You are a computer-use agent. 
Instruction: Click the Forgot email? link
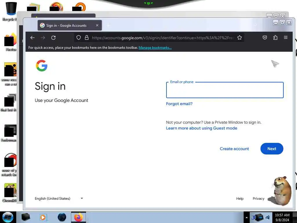coord(179,104)
